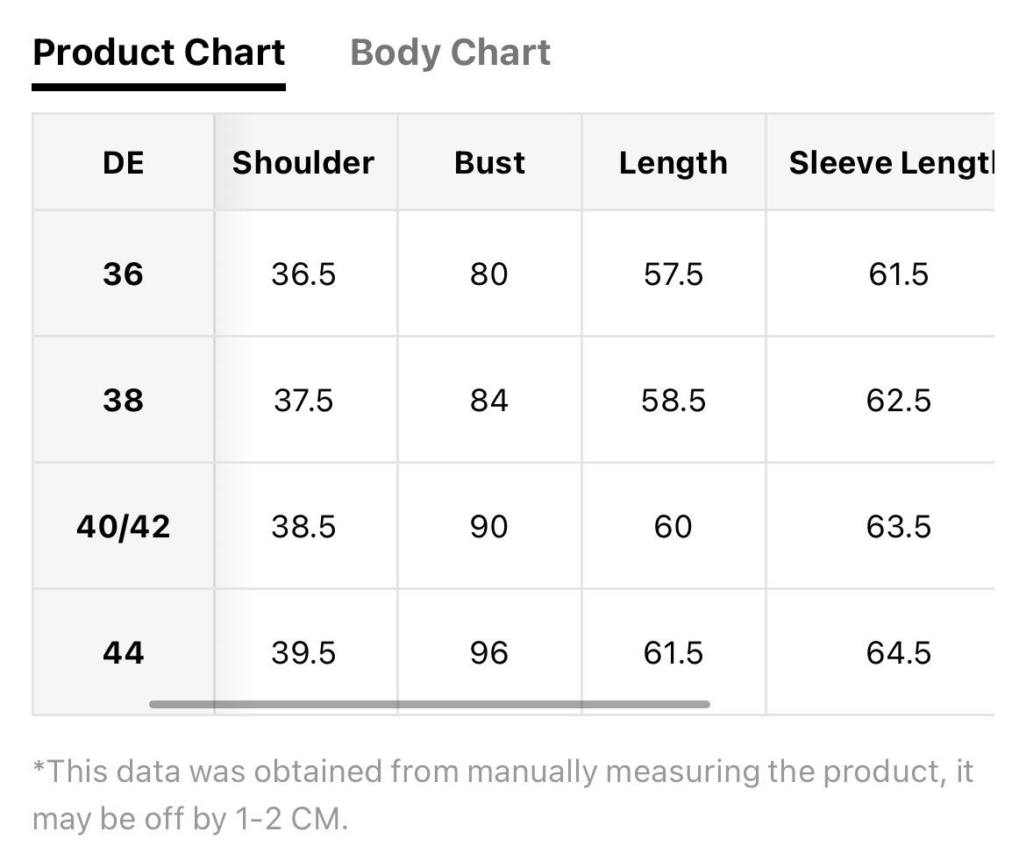1026x853 pixels.
Task: Click the Length column header
Action: (x=673, y=162)
